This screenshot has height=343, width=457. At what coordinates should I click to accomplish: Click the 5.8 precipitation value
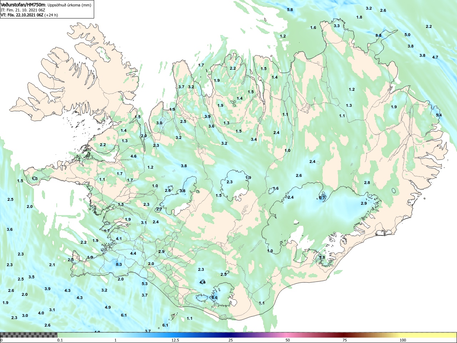point(290,10)
